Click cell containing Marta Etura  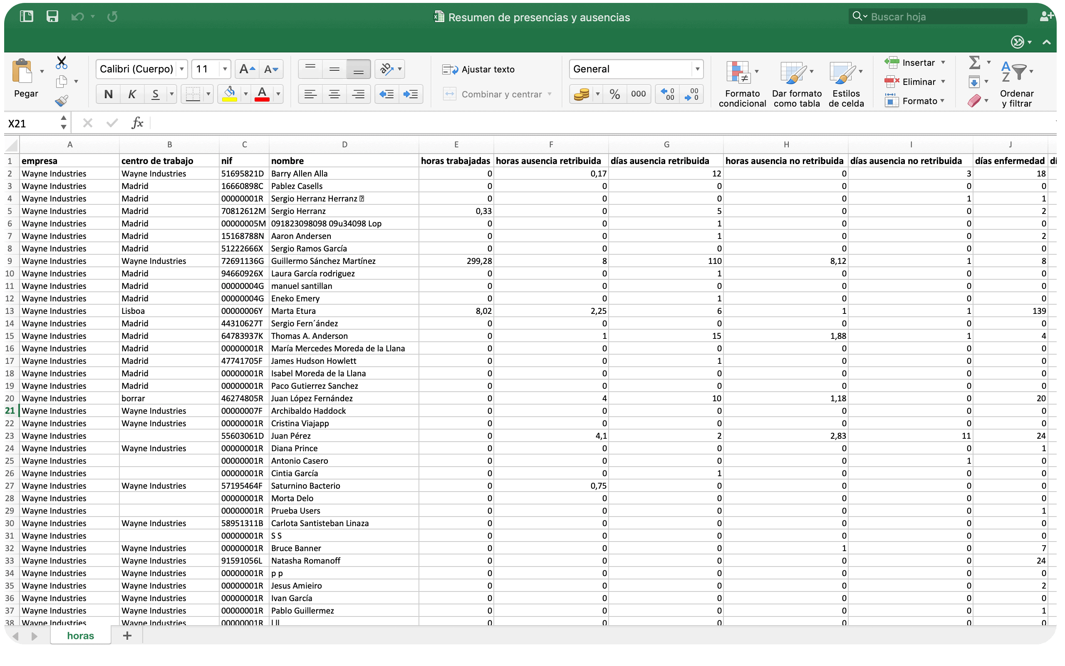(x=344, y=311)
